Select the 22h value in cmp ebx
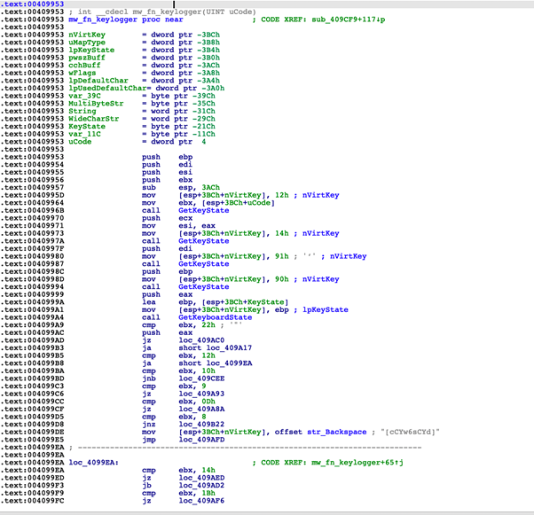This screenshot has width=534, height=515. click(208, 324)
